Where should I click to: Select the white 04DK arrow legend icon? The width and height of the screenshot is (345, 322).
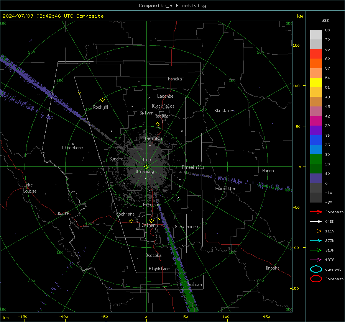coord(316,222)
